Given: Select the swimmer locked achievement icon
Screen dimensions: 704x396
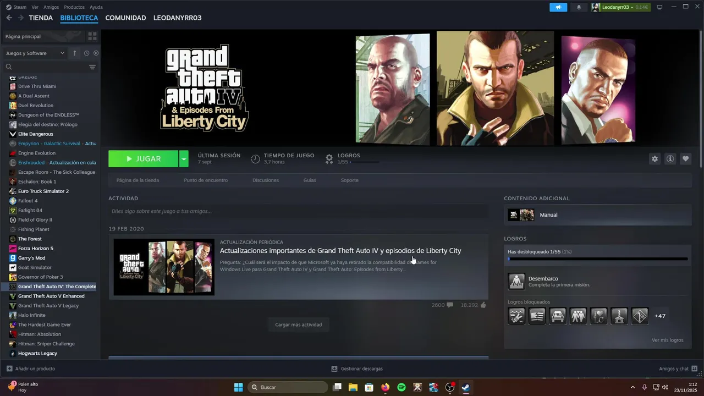Looking at the screenshot, I should coord(516,316).
